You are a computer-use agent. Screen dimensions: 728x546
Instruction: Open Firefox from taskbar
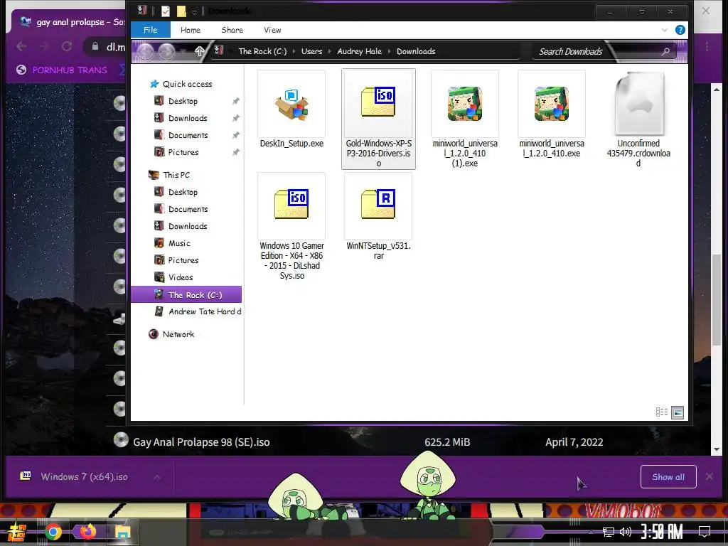tap(87, 532)
